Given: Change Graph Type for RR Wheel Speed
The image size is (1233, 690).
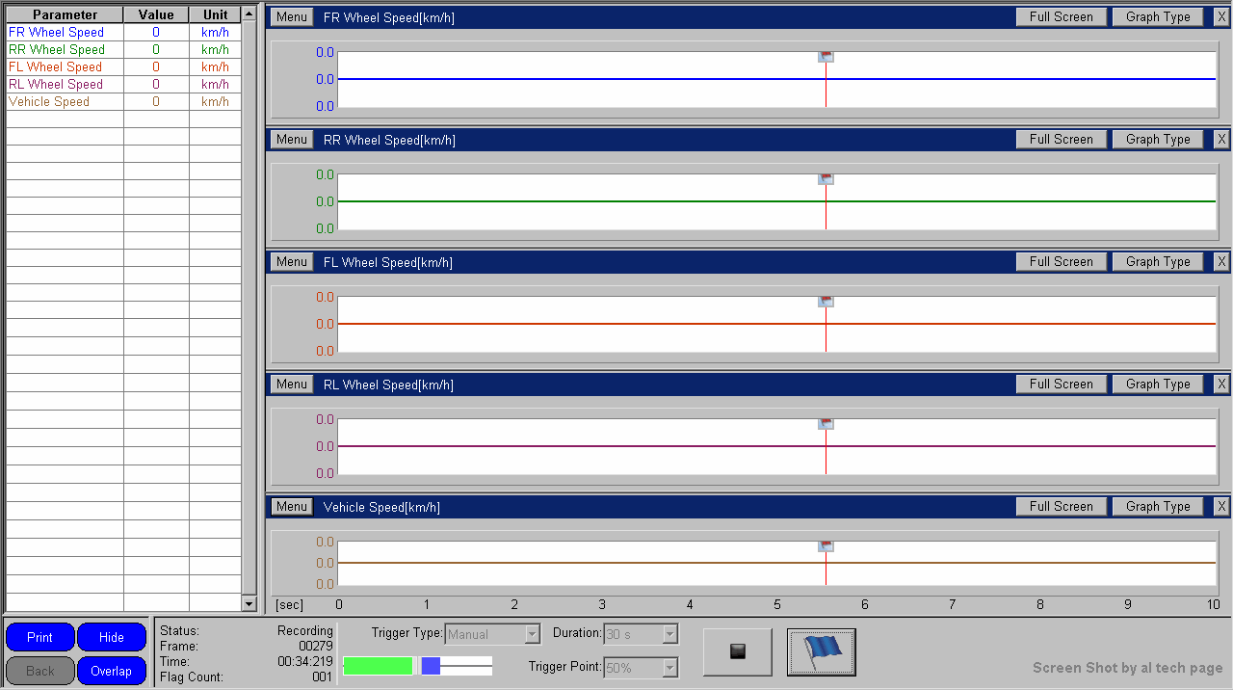Looking at the screenshot, I should 1158,140.
